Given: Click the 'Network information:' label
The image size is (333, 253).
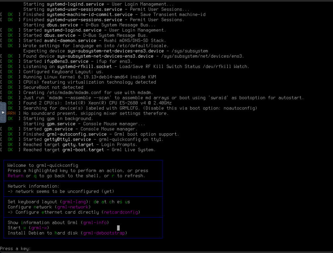Looking at the screenshot, I should [x=34, y=186].
